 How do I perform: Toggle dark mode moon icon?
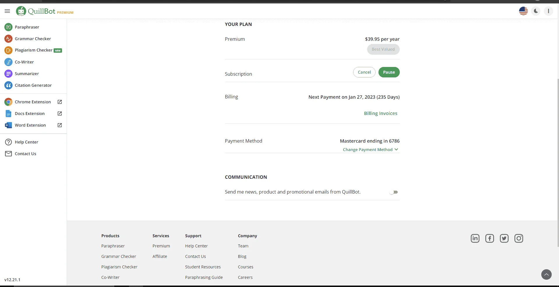coord(536,11)
